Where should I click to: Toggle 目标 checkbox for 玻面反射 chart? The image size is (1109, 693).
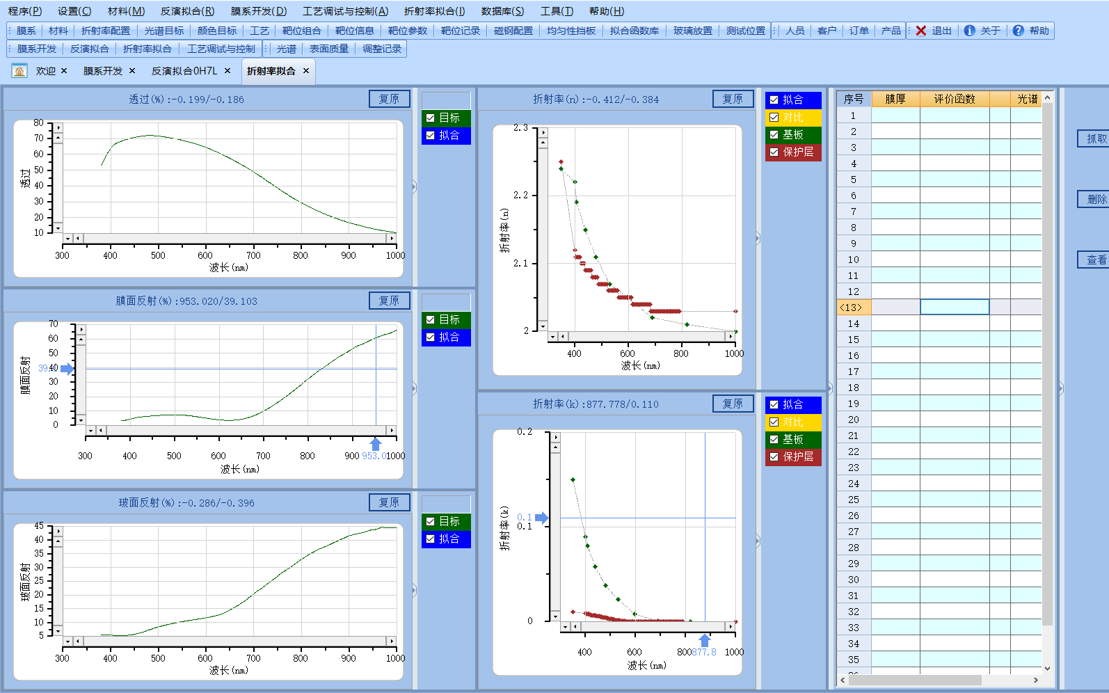[431, 522]
